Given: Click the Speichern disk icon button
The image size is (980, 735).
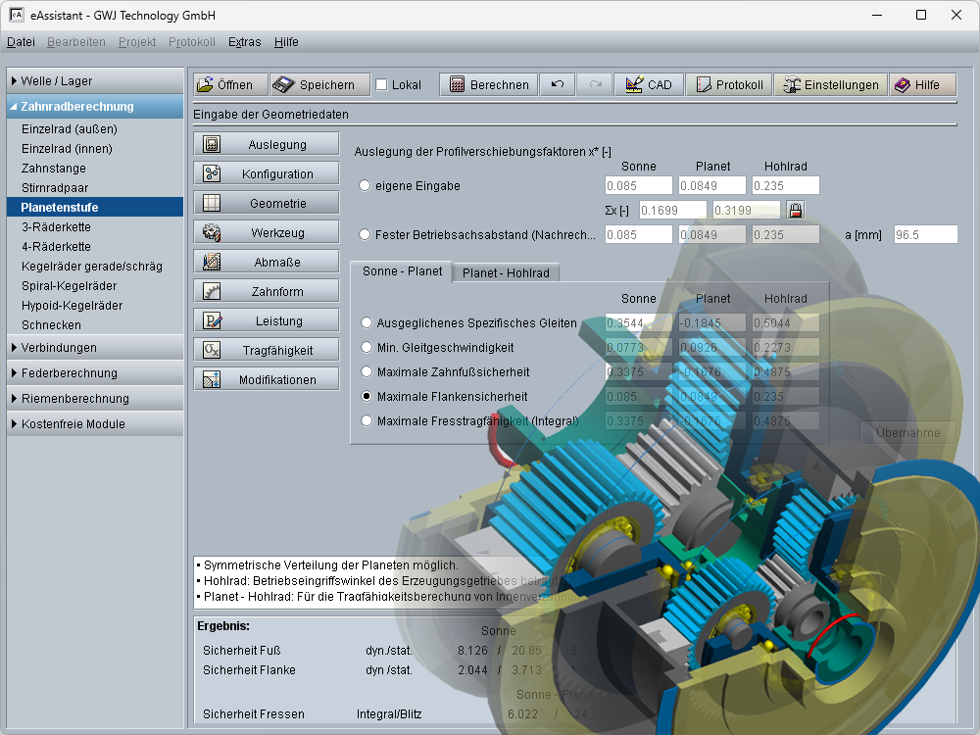Looking at the screenshot, I should coord(319,85).
